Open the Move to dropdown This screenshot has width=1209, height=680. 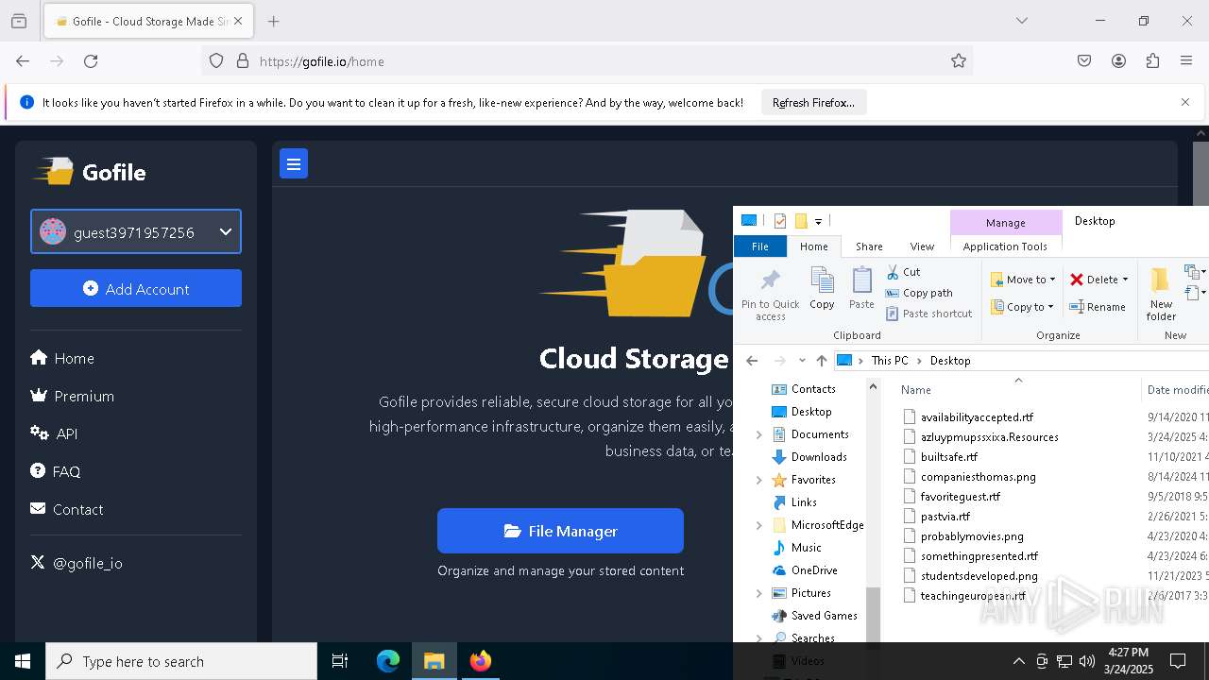point(1023,280)
